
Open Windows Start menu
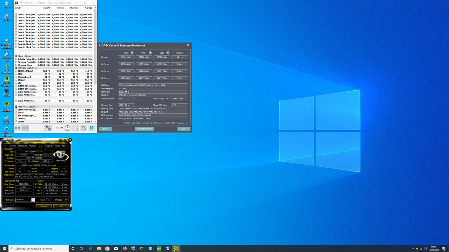pos(4,248)
